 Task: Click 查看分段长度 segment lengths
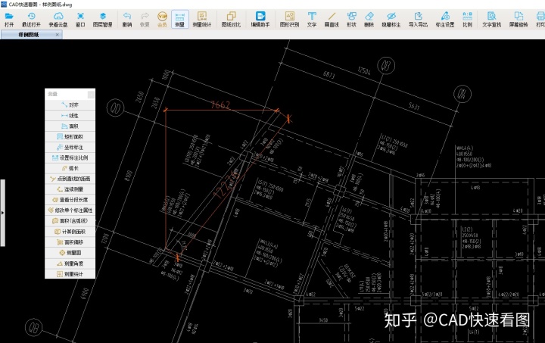pos(70,200)
